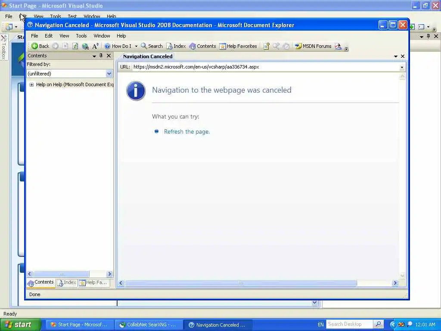Click the Save Search icon
Screen dimensions: 441x331
pos(276,46)
